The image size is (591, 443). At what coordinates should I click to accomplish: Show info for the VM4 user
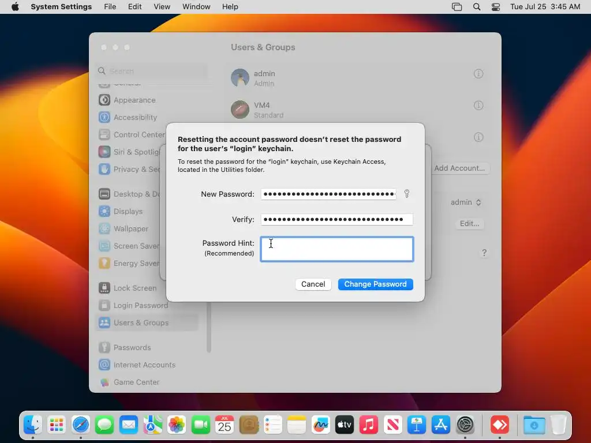(x=478, y=106)
